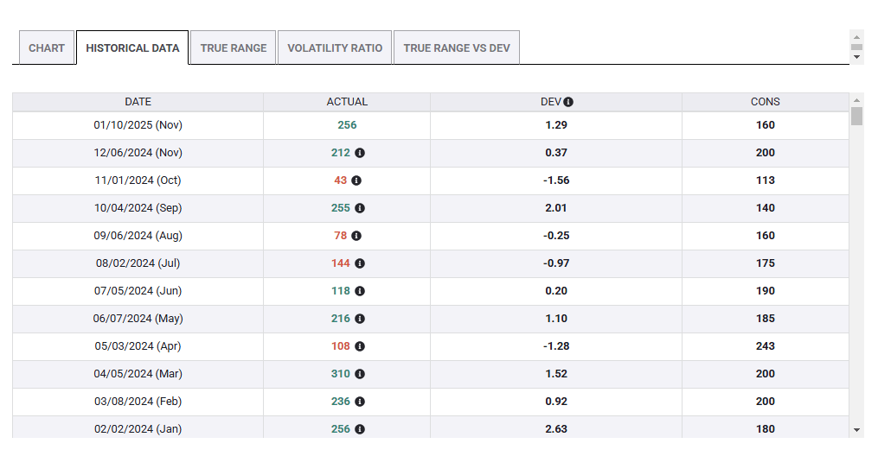Open True Range vs Dev tab
The image size is (878, 456).
457,48
